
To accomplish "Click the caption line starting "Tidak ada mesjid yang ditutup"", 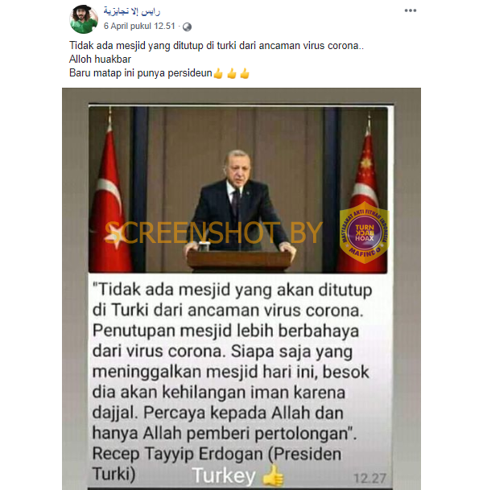I will pyautogui.click(x=217, y=46).
